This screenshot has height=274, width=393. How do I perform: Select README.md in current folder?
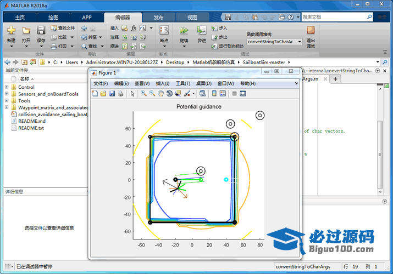(x=32, y=121)
